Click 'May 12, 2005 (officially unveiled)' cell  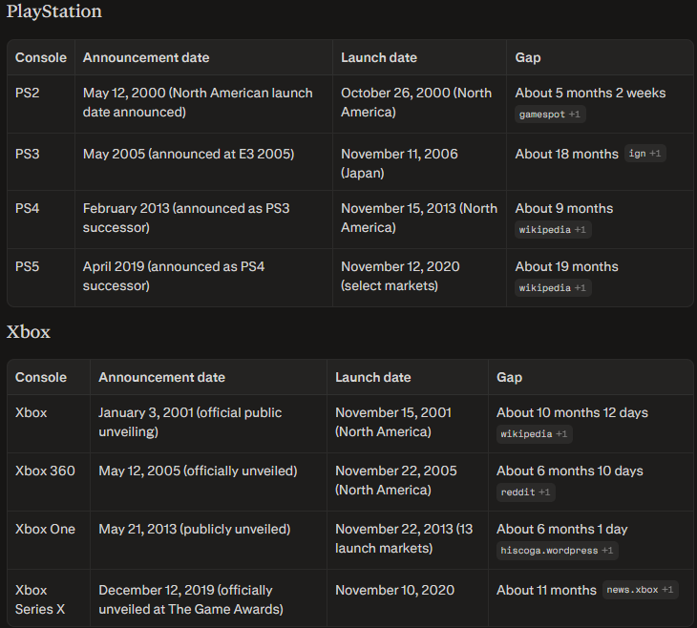[208, 482]
